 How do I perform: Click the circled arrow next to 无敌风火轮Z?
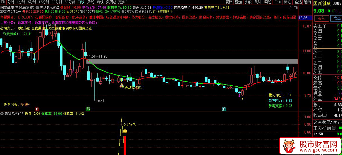click(38, 7)
